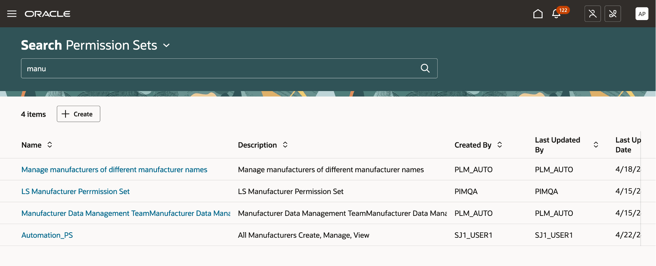Sort by Last Updated By column
The height and width of the screenshot is (266, 656).
point(596,145)
